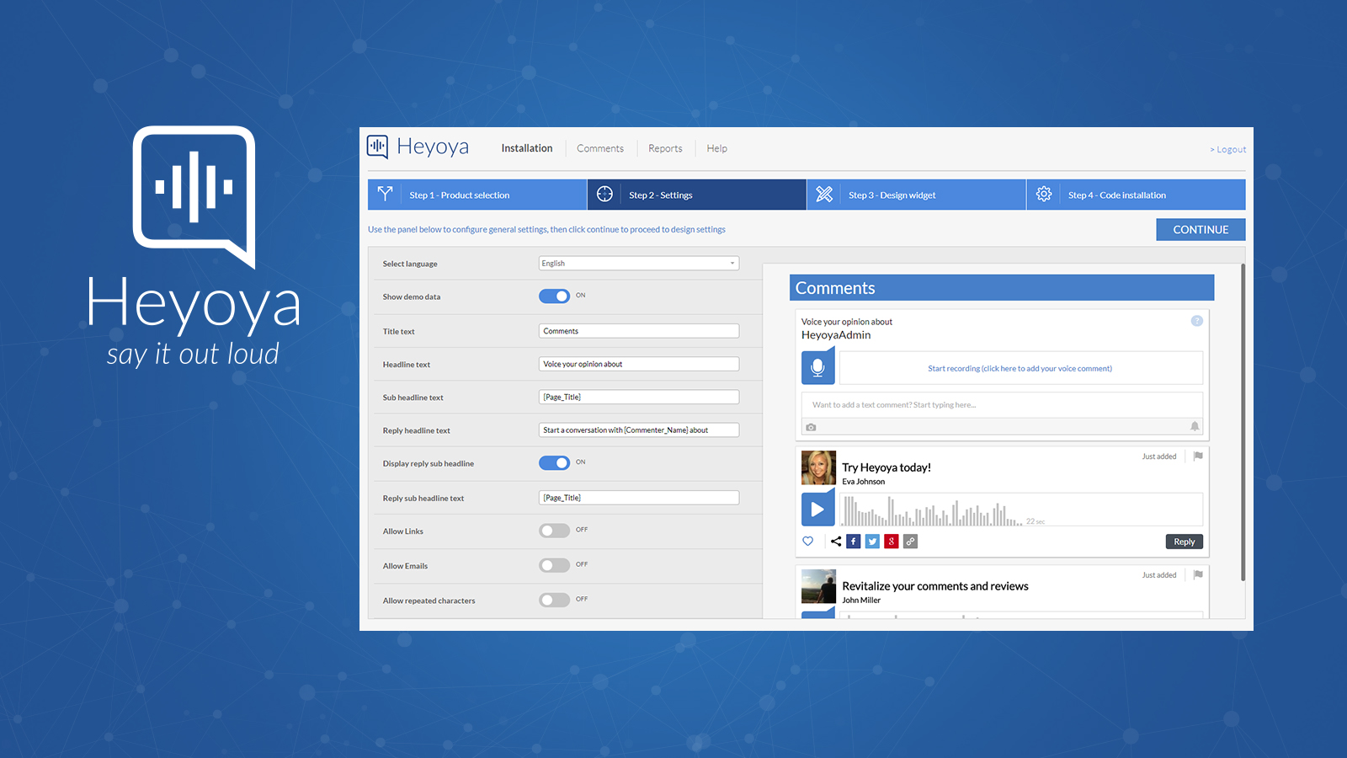This screenshot has width=1347, height=758.
Task: Open the Comments menu item
Action: pyautogui.click(x=600, y=148)
